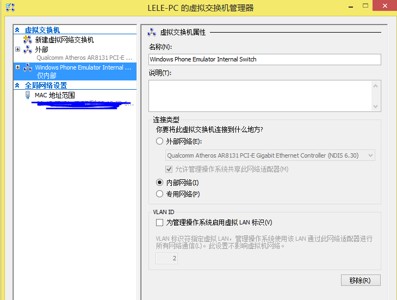Select 新建虚拟网络交换机 in the list
The width and height of the screenshot is (397, 300).
coord(64,40)
